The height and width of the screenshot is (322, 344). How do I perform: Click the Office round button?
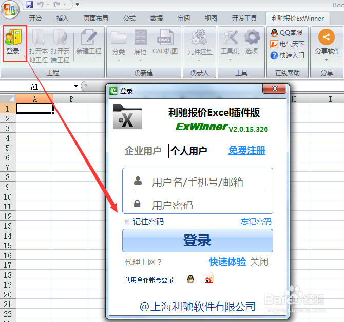10,9
